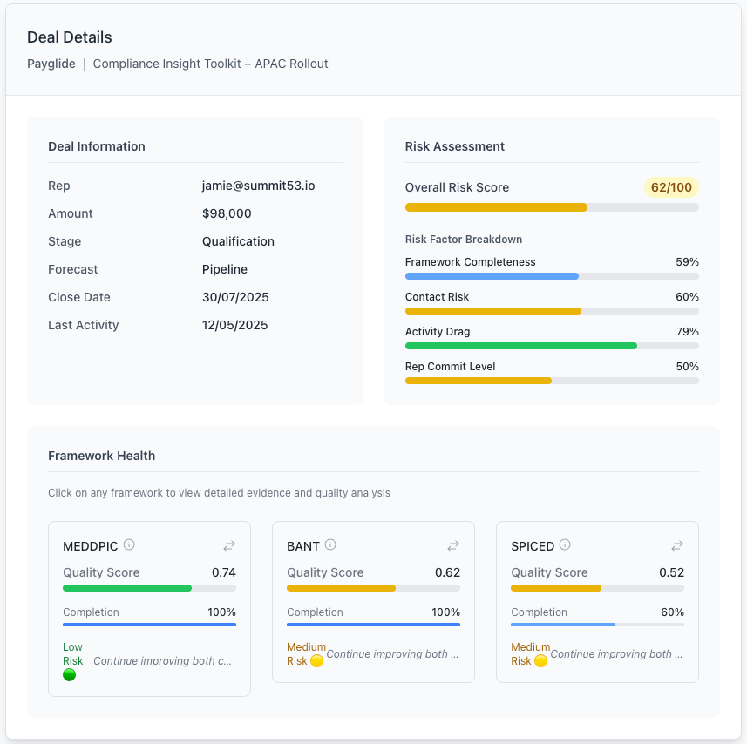Click the 62/100 risk score badge
Image resolution: width=747 pixels, height=744 pixels.
click(x=671, y=187)
